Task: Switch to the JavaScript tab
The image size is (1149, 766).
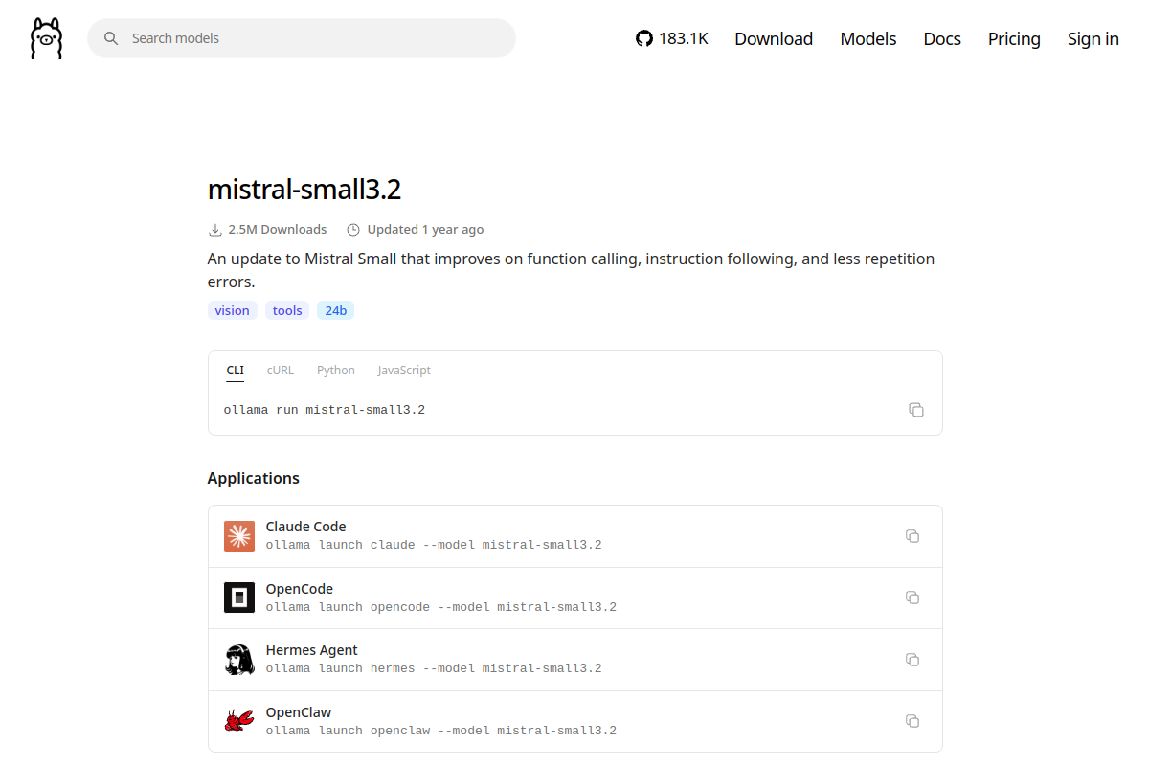Action: tap(404, 371)
